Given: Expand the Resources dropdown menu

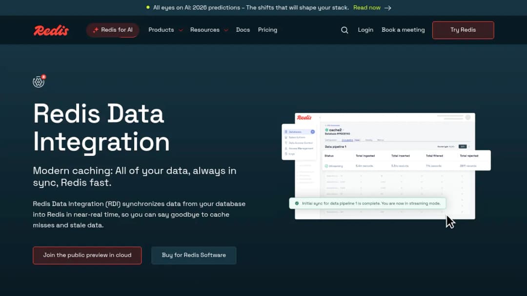Looking at the screenshot, I should (209, 30).
